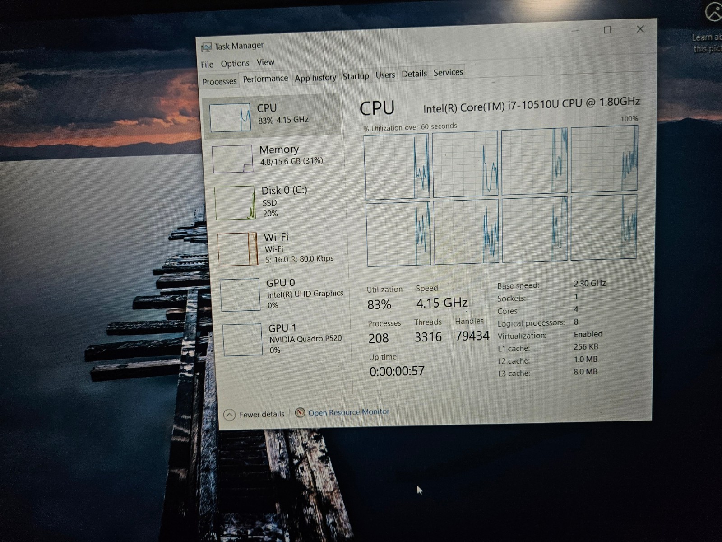
Task: Select the Disk 0 (C:) mini graph
Action: point(235,203)
